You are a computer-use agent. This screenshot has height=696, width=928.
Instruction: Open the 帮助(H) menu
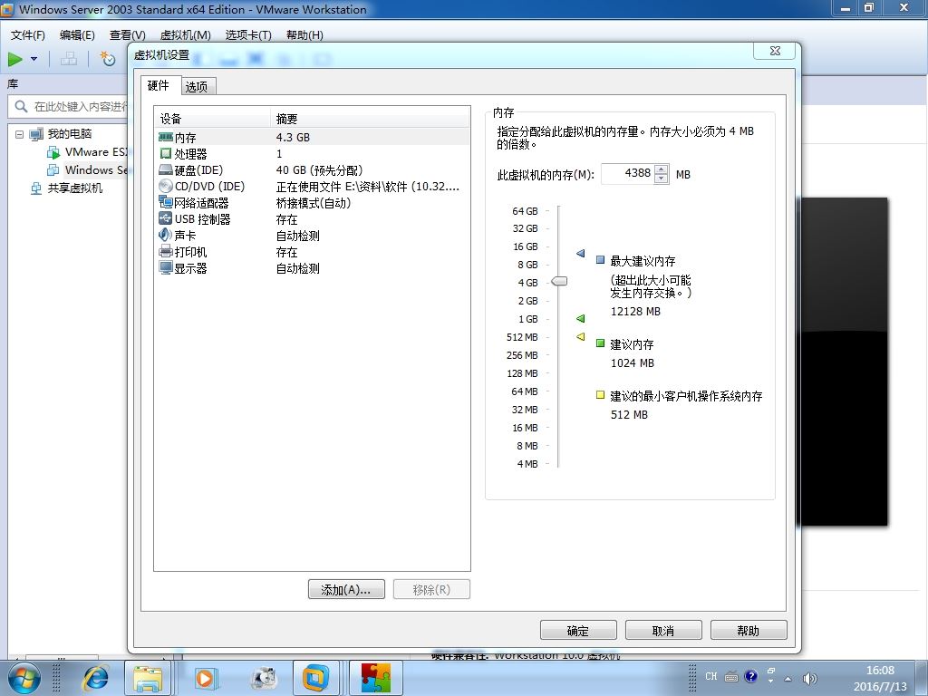[x=304, y=35]
